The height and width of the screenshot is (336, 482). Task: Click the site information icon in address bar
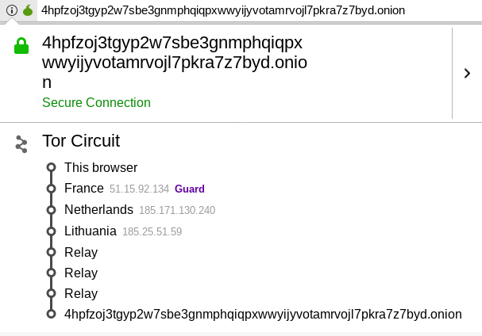pyautogui.click(x=12, y=10)
